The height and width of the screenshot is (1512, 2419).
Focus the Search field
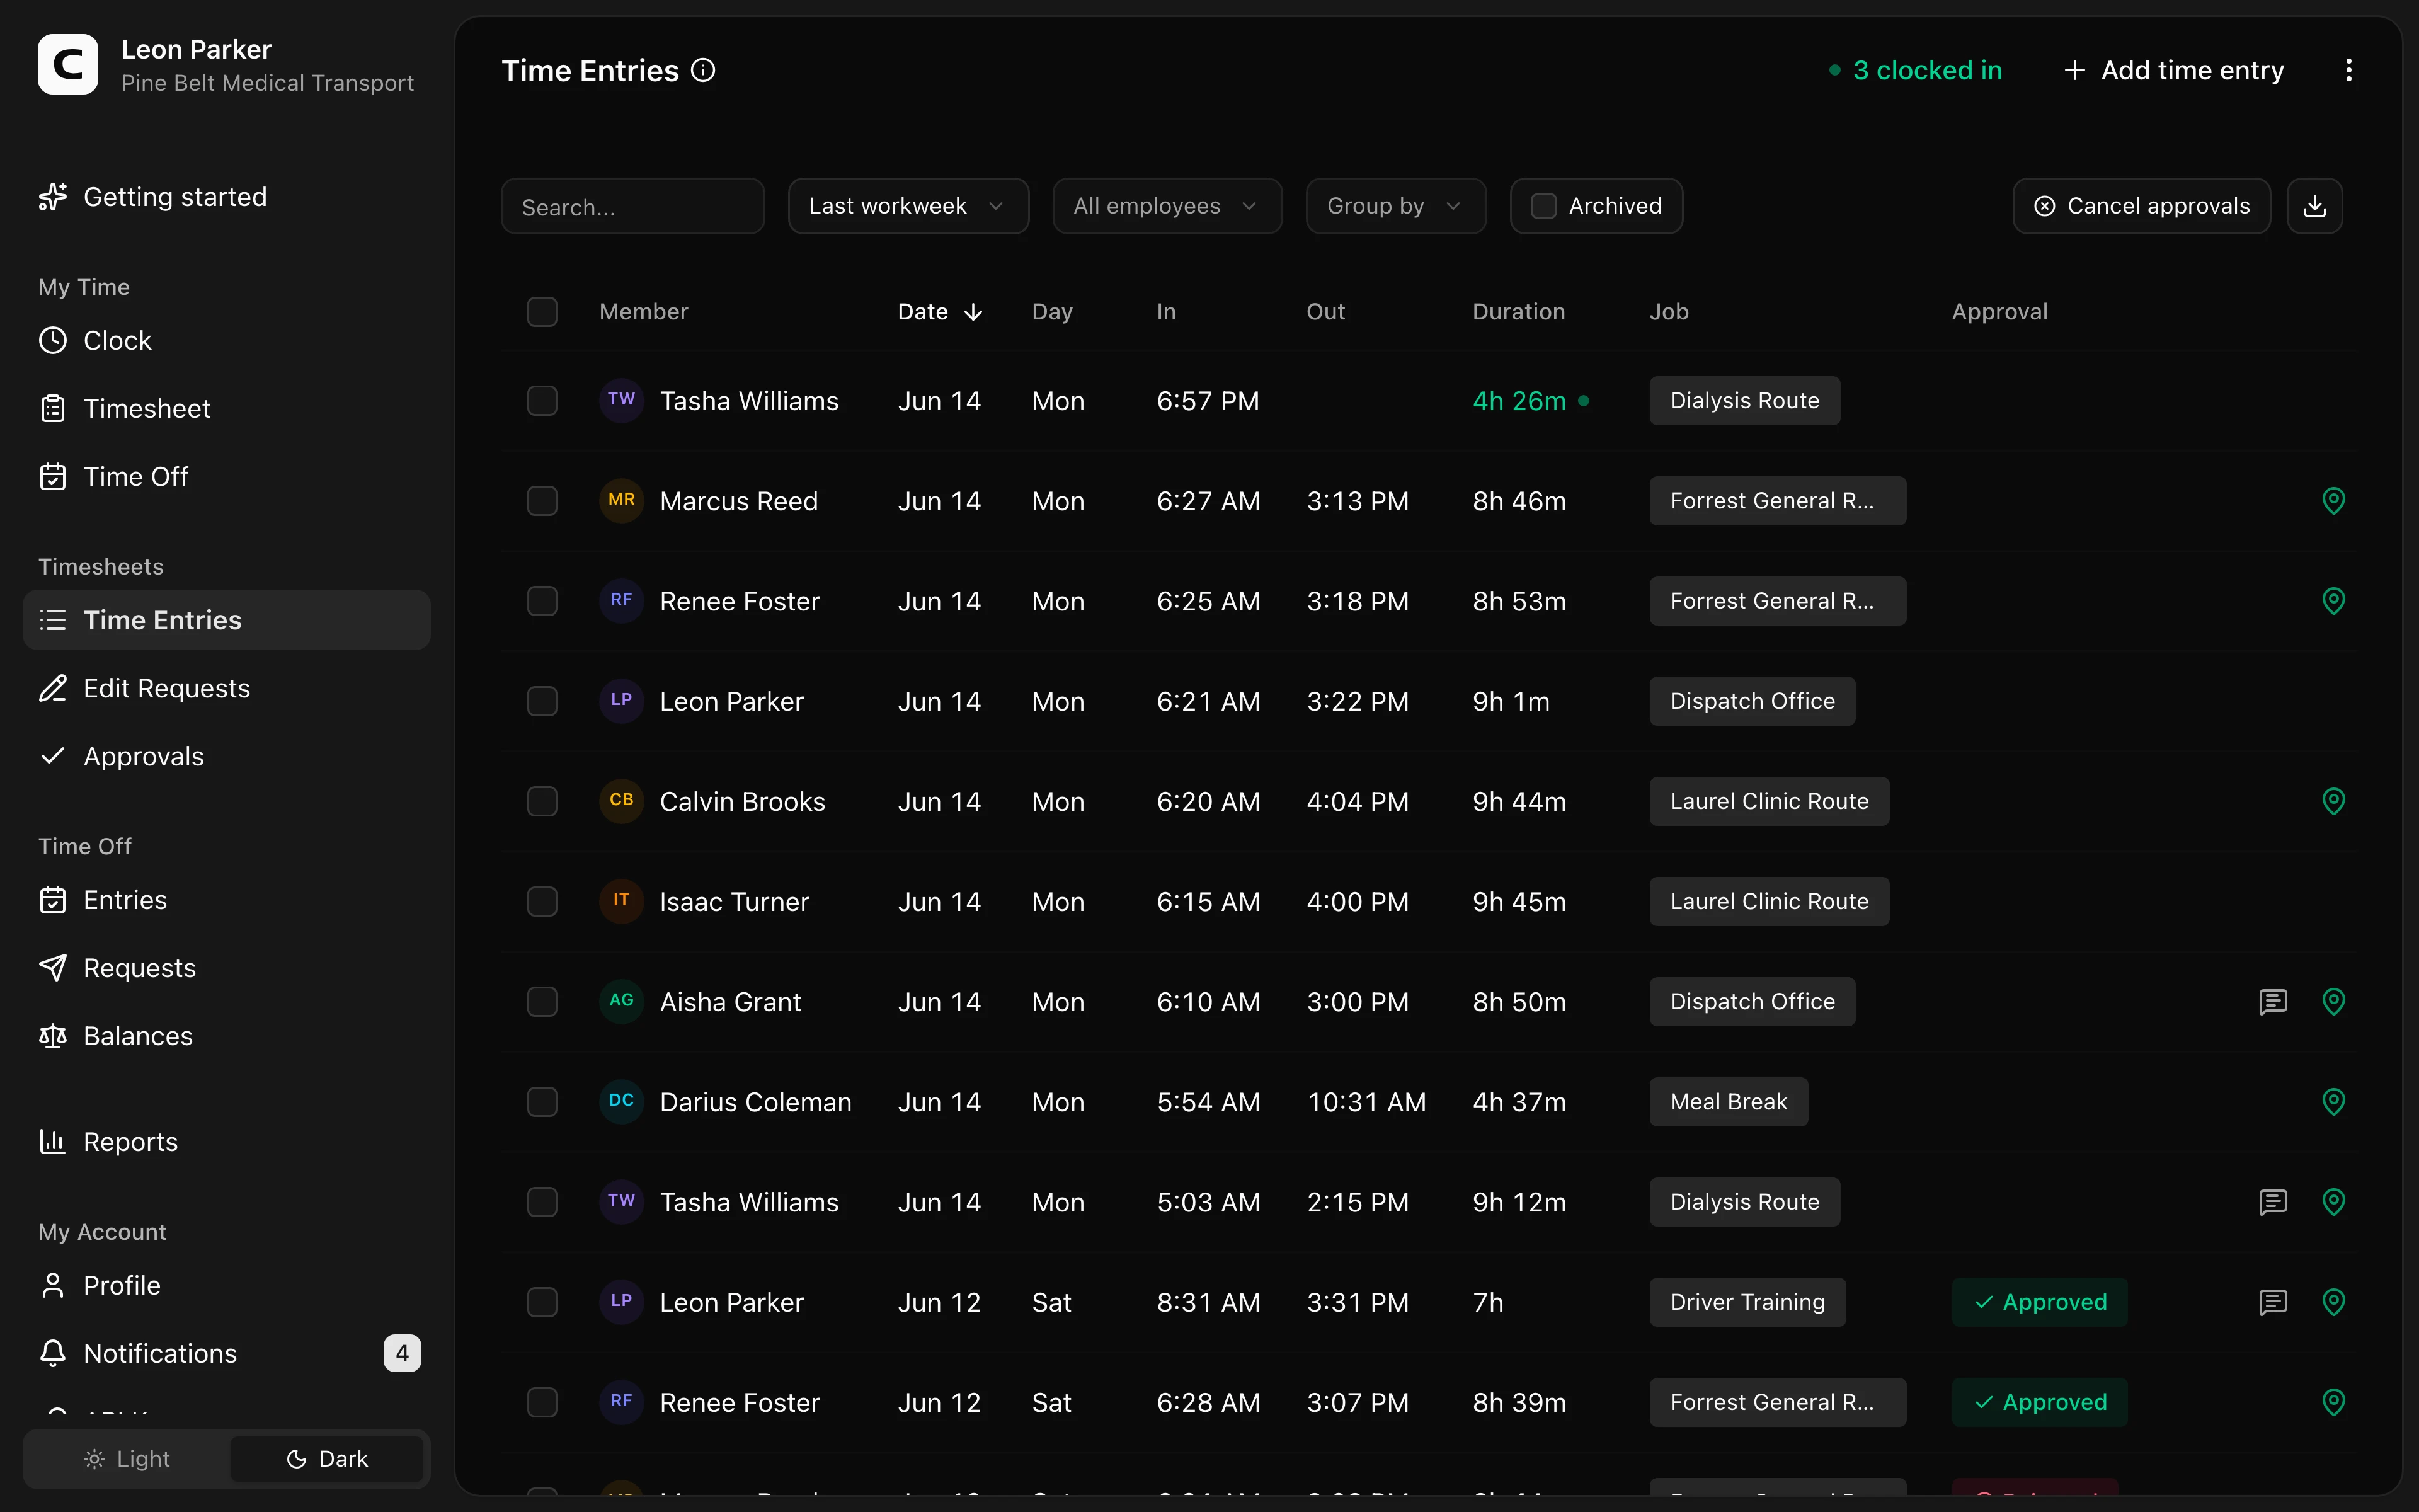click(632, 206)
